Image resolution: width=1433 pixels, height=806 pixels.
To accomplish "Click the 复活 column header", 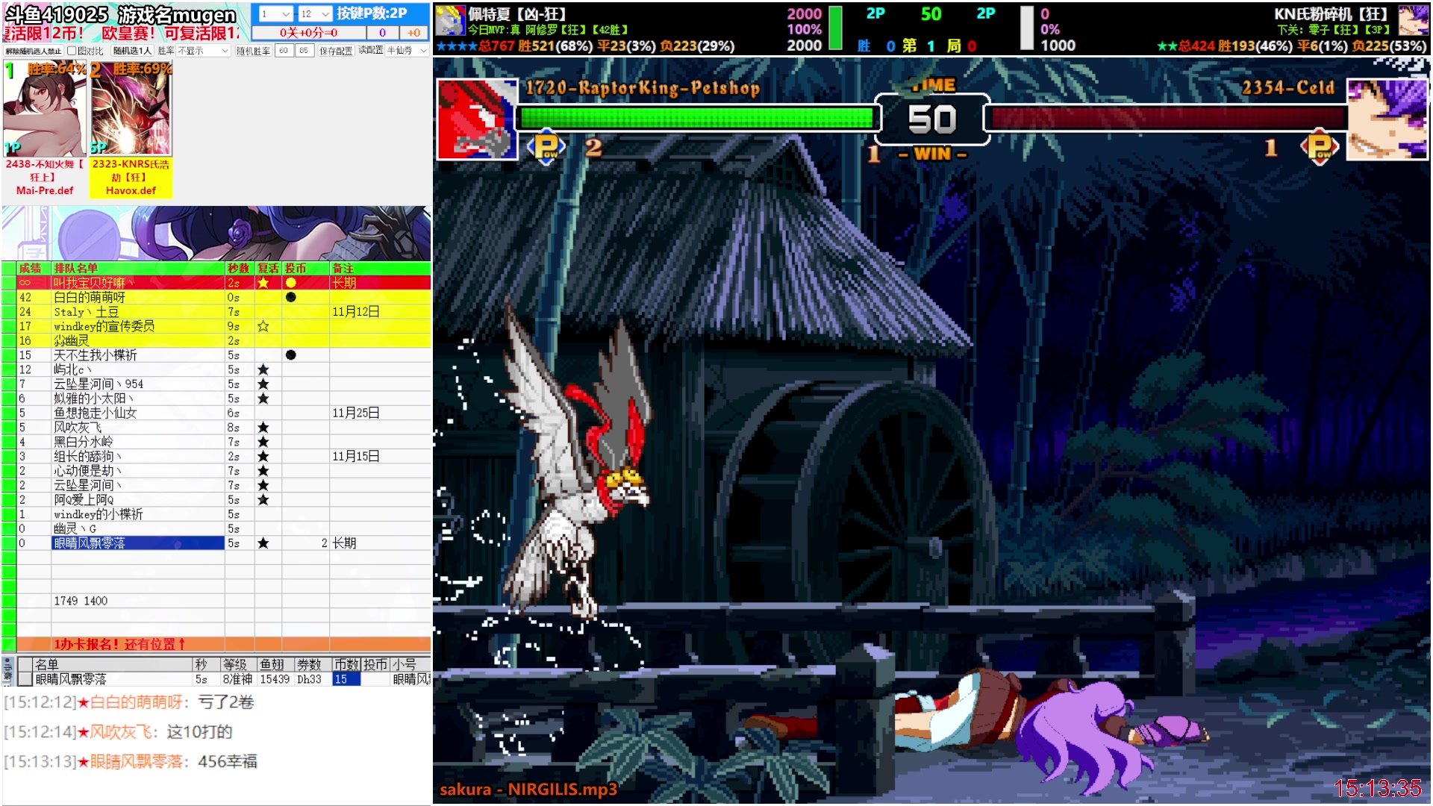I will [268, 268].
